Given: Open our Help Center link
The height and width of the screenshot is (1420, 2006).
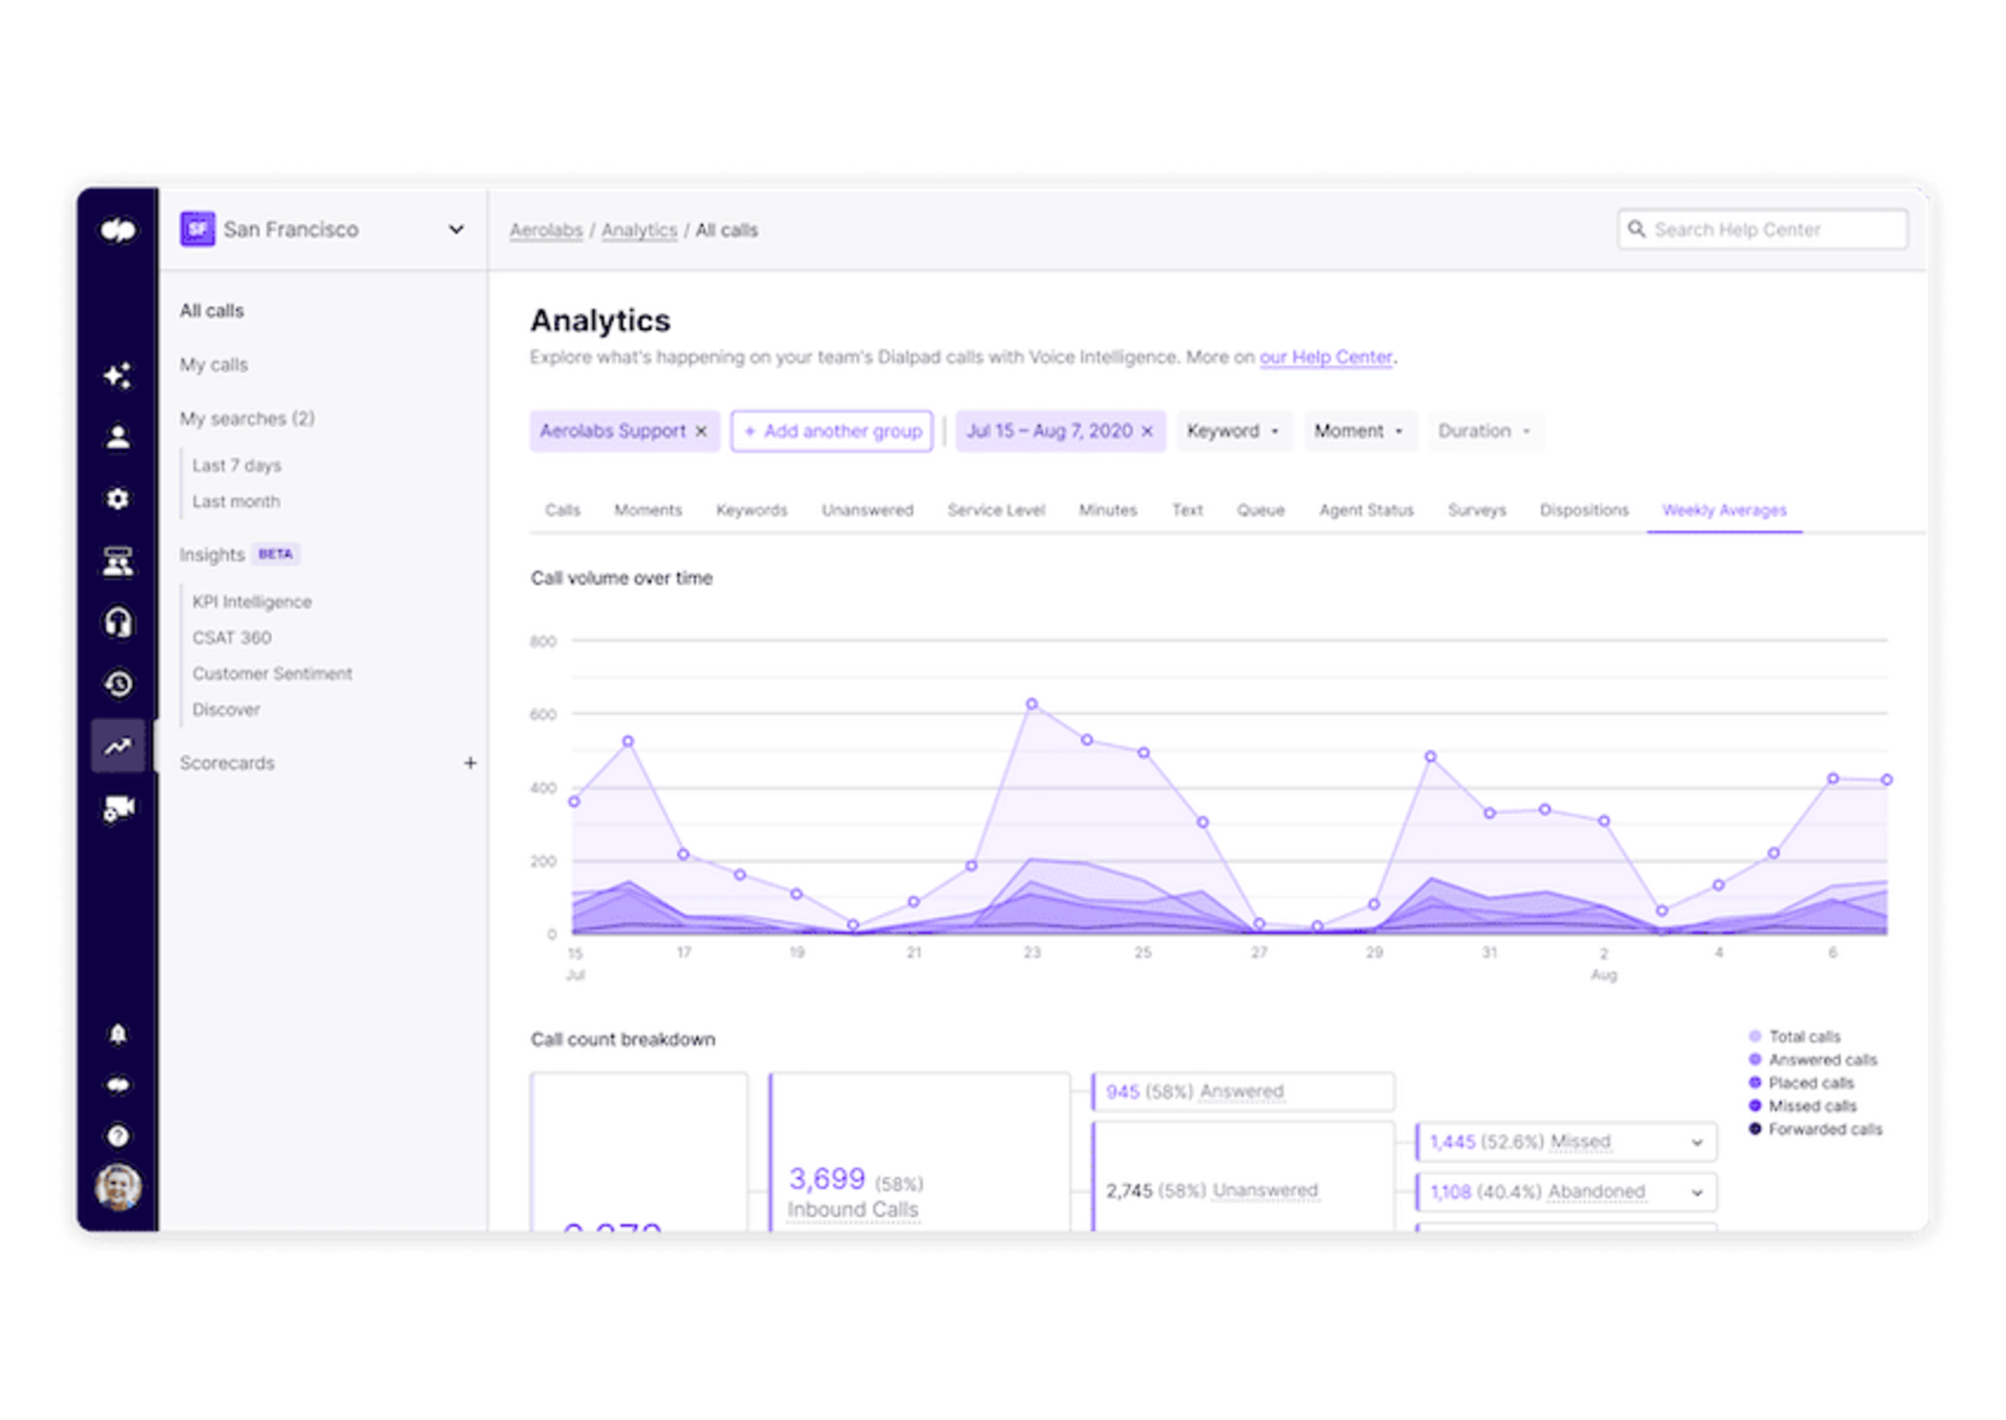Looking at the screenshot, I should 1326,357.
